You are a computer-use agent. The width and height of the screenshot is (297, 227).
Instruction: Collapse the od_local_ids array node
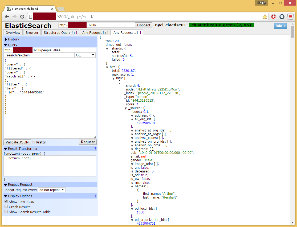tap(132, 209)
